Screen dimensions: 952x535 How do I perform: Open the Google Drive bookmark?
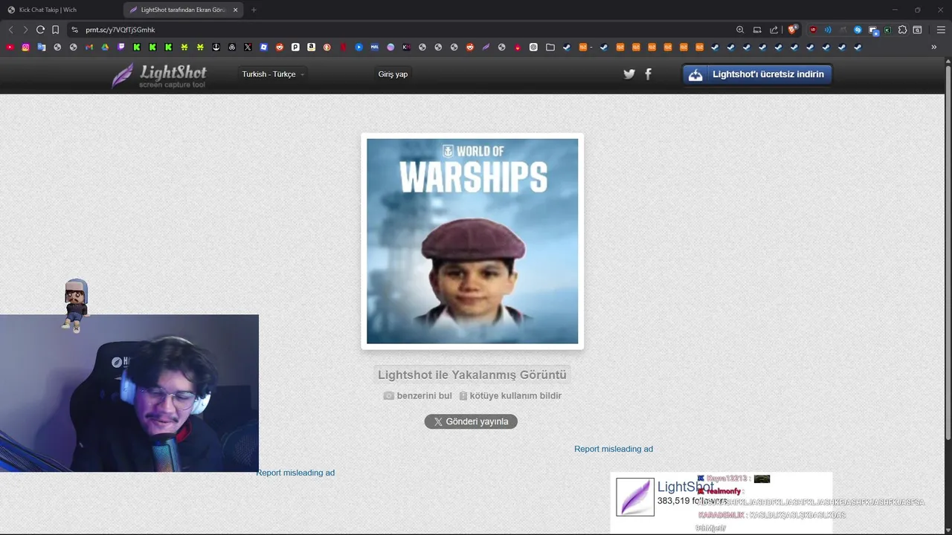pos(105,47)
